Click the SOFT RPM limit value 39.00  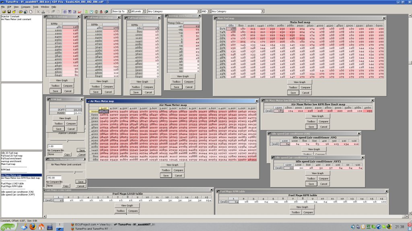point(74,110)
